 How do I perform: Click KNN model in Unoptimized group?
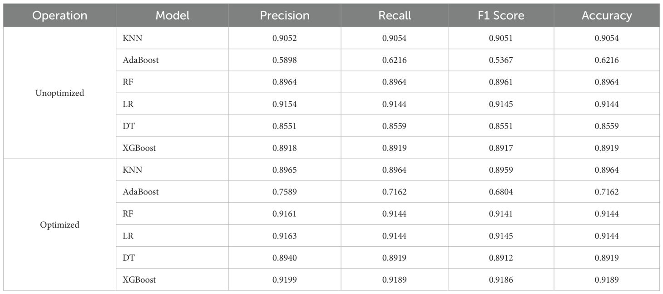(132, 39)
